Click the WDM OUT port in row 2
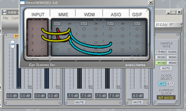The height and width of the screenshot is (111, 186). coord(84,36)
